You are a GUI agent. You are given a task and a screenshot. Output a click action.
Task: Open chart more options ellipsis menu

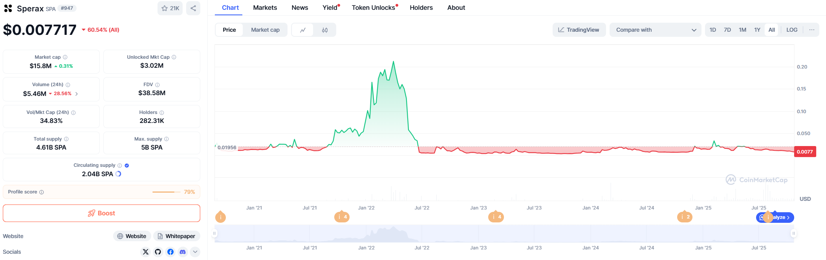click(811, 30)
